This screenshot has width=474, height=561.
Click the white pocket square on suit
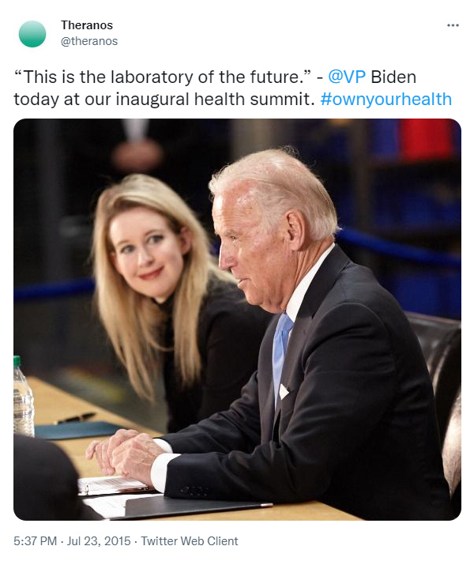point(284,391)
